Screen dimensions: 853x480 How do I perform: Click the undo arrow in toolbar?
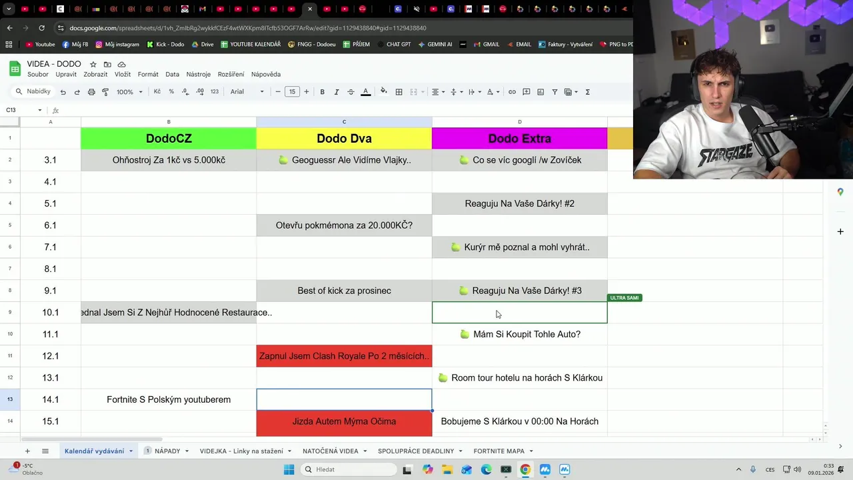pyautogui.click(x=63, y=92)
